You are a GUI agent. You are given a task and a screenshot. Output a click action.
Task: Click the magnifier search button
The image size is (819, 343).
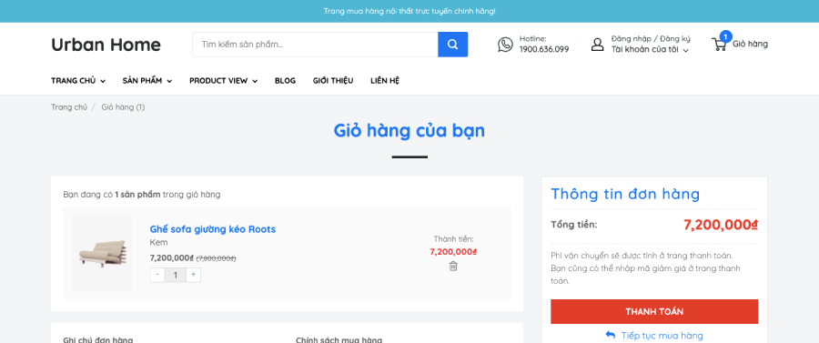pos(453,45)
